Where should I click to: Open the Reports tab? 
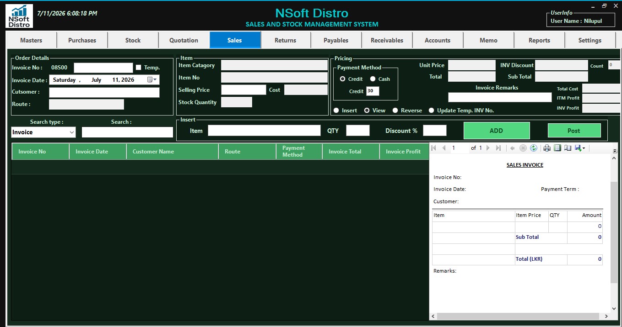click(x=540, y=40)
